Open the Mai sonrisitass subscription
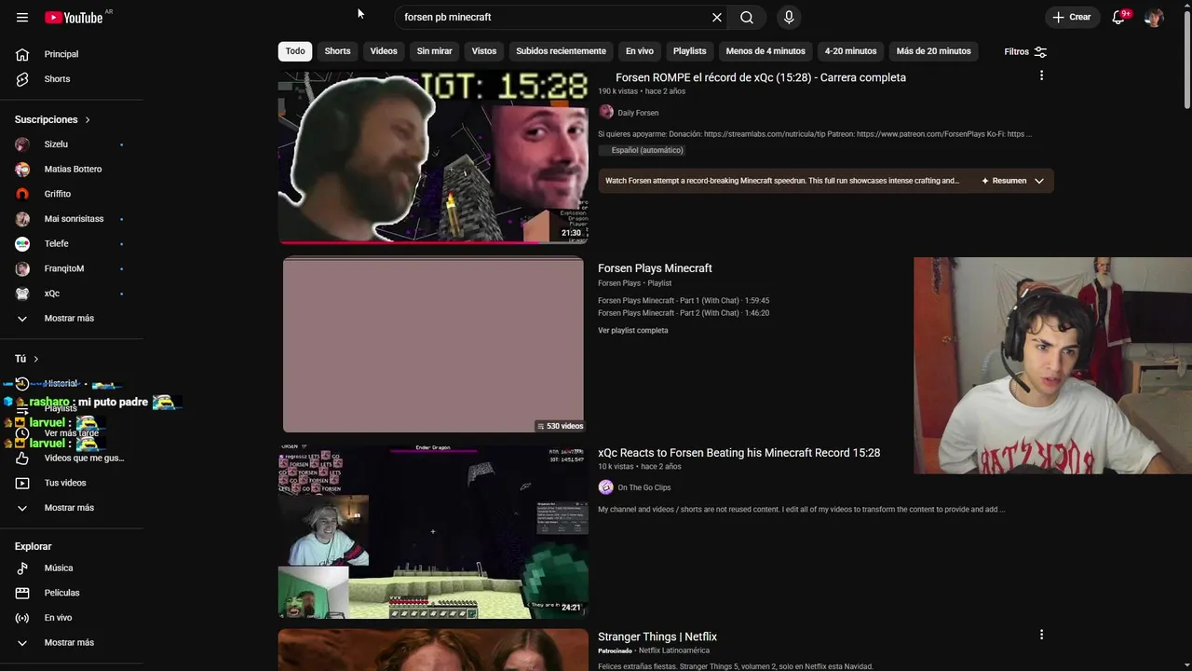This screenshot has height=671, width=1192. [x=72, y=219]
